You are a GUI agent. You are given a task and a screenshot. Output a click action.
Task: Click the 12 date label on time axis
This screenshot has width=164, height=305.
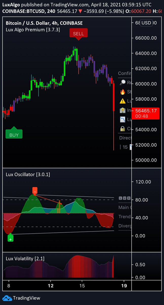pyautogui.click(x=51, y=286)
